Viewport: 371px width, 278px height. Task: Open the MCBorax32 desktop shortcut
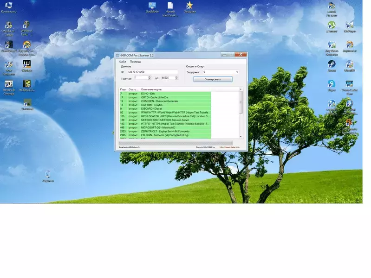tap(27, 86)
